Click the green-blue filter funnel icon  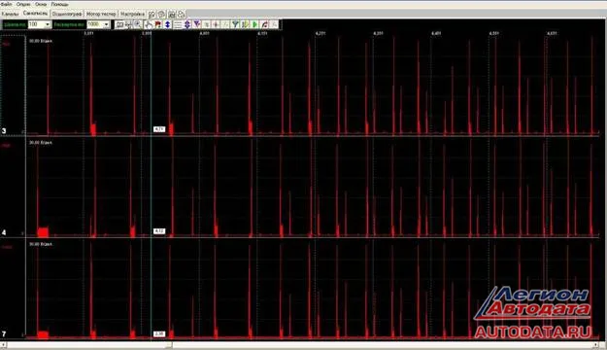tap(235, 24)
